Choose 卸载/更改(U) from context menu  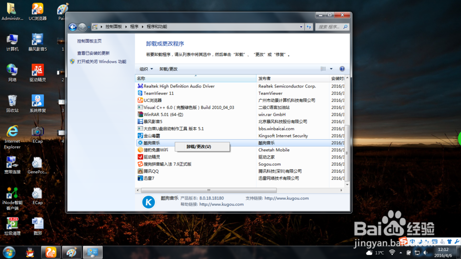[202, 147]
